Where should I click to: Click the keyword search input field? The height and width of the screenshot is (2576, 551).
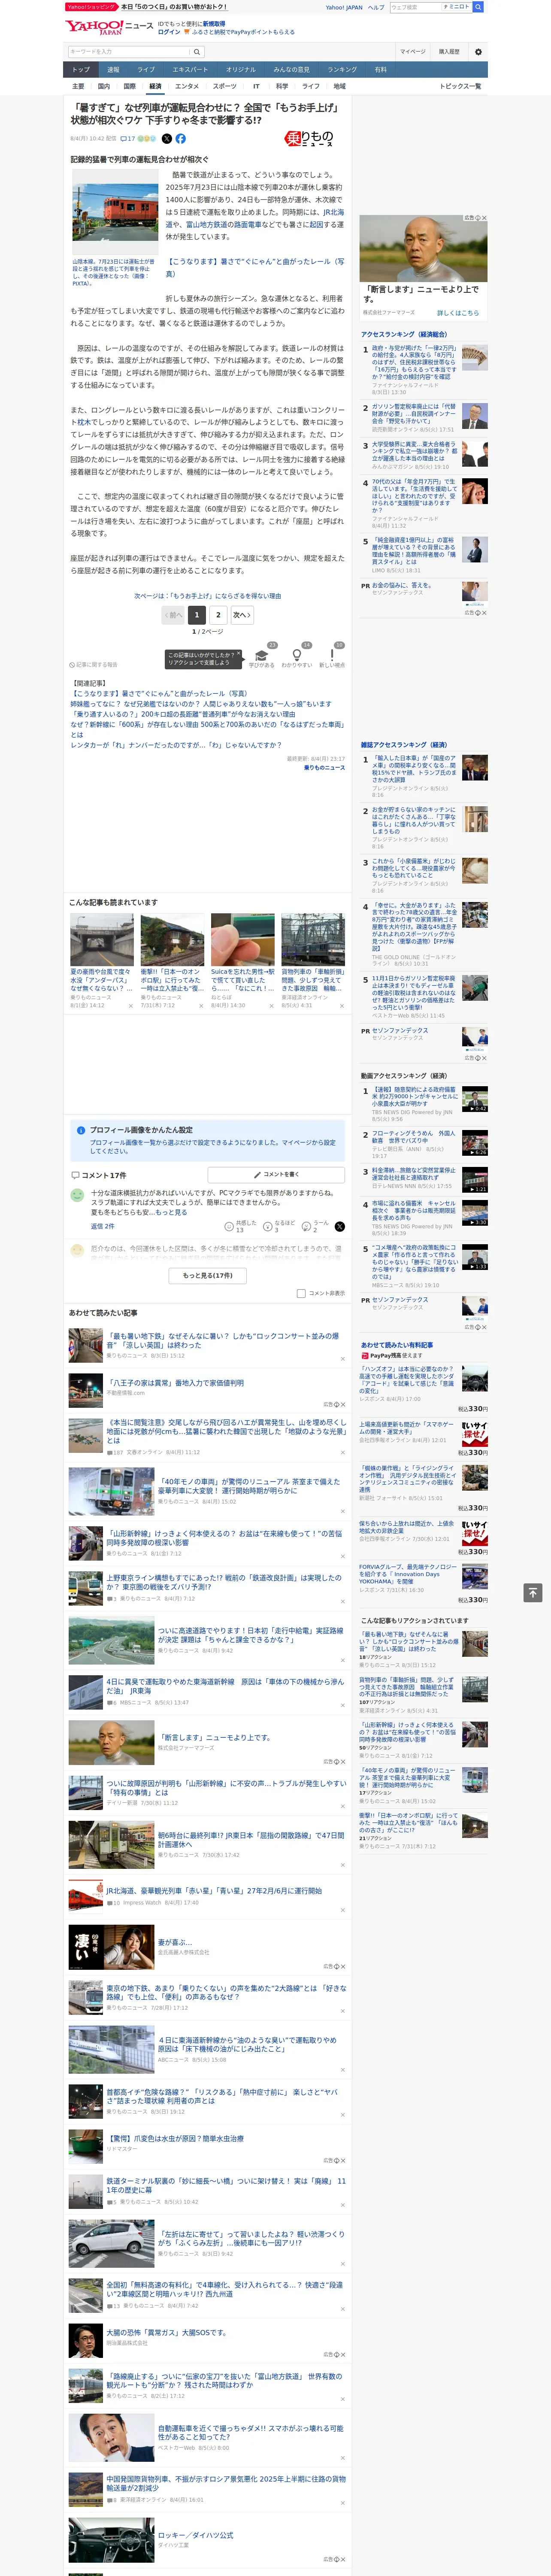coord(129,52)
